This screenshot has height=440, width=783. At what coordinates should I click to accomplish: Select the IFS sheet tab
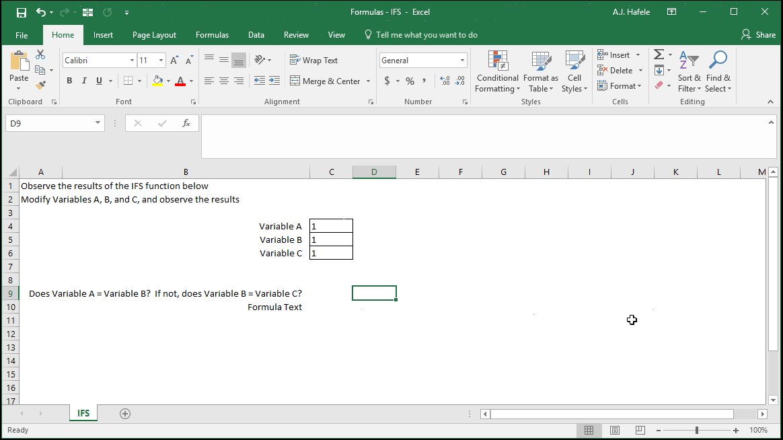point(83,414)
